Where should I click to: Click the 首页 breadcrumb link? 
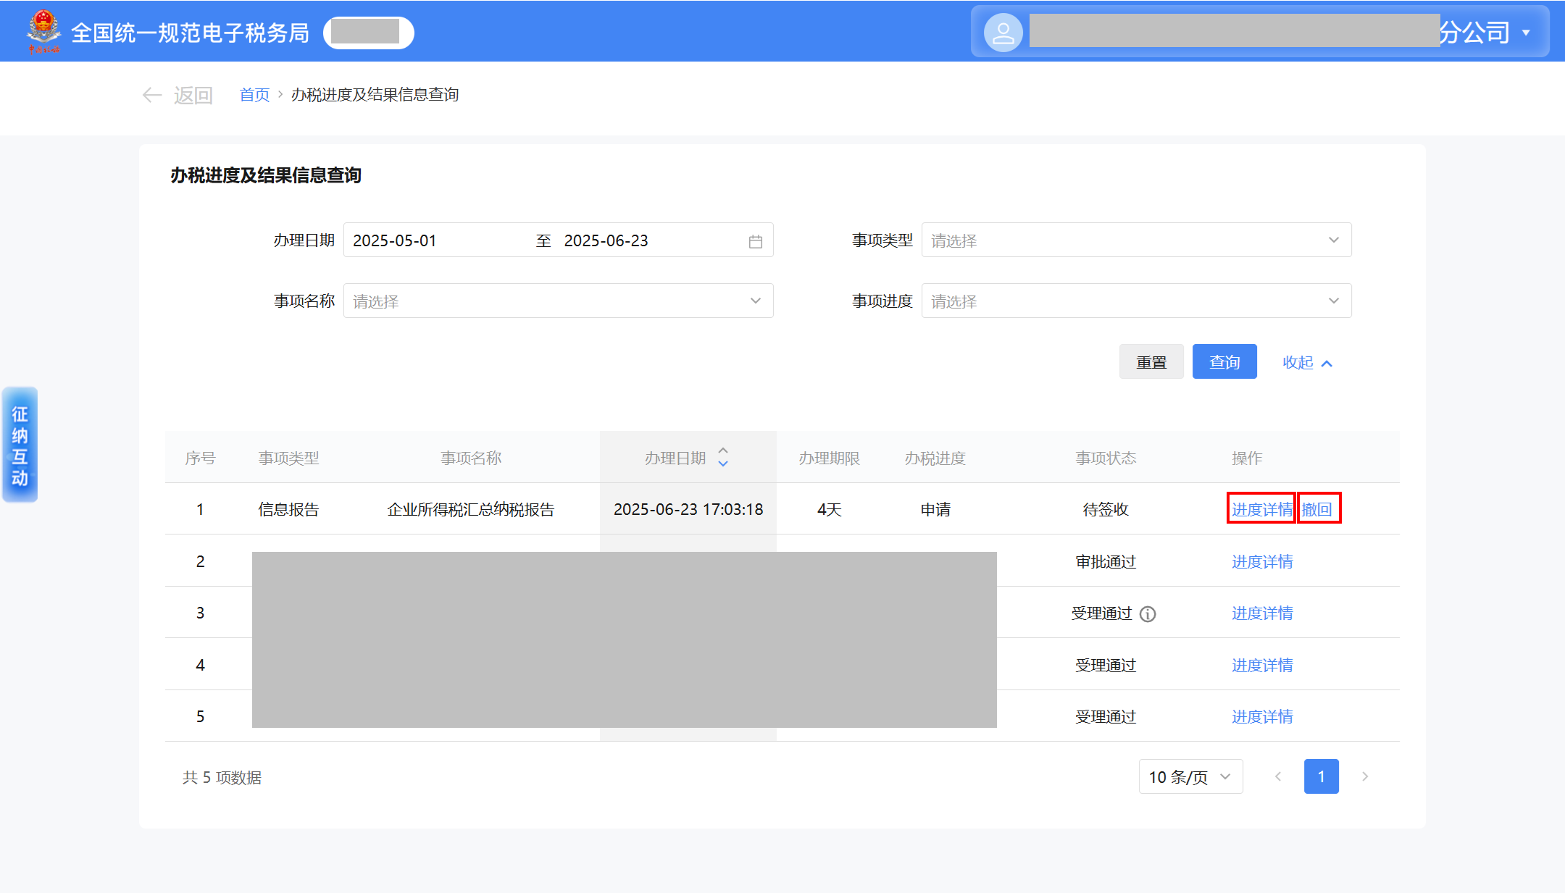tap(254, 95)
